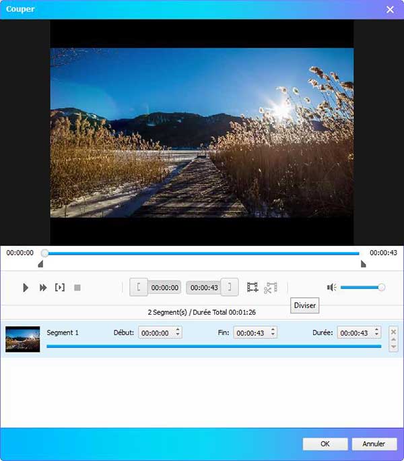
Task: Click the Diviser scissors icon
Action: coord(271,288)
